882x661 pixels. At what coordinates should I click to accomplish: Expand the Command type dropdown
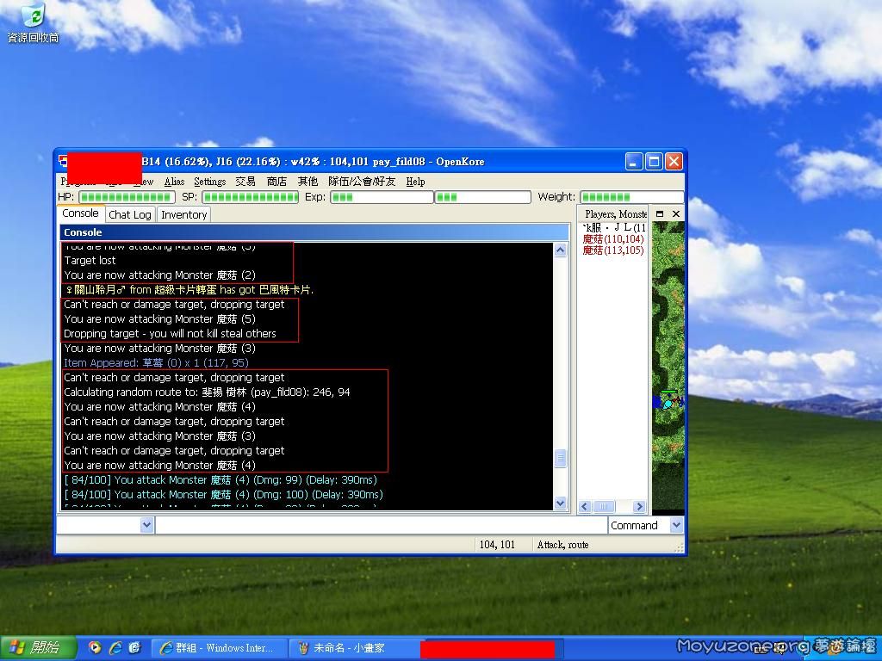coord(676,525)
